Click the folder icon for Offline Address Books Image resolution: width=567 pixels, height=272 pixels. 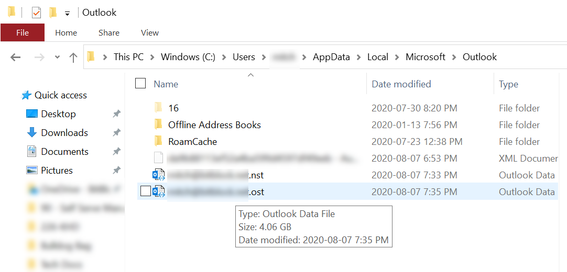[x=158, y=124]
